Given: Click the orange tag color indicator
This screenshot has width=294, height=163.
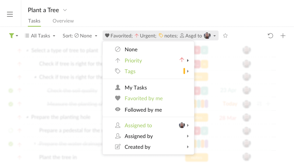Looking at the screenshot, I should pyautogui.click(x=184, y=71).
